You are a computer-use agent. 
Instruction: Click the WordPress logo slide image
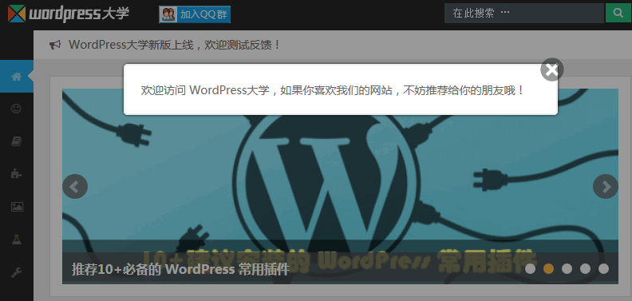click(340, 186)
